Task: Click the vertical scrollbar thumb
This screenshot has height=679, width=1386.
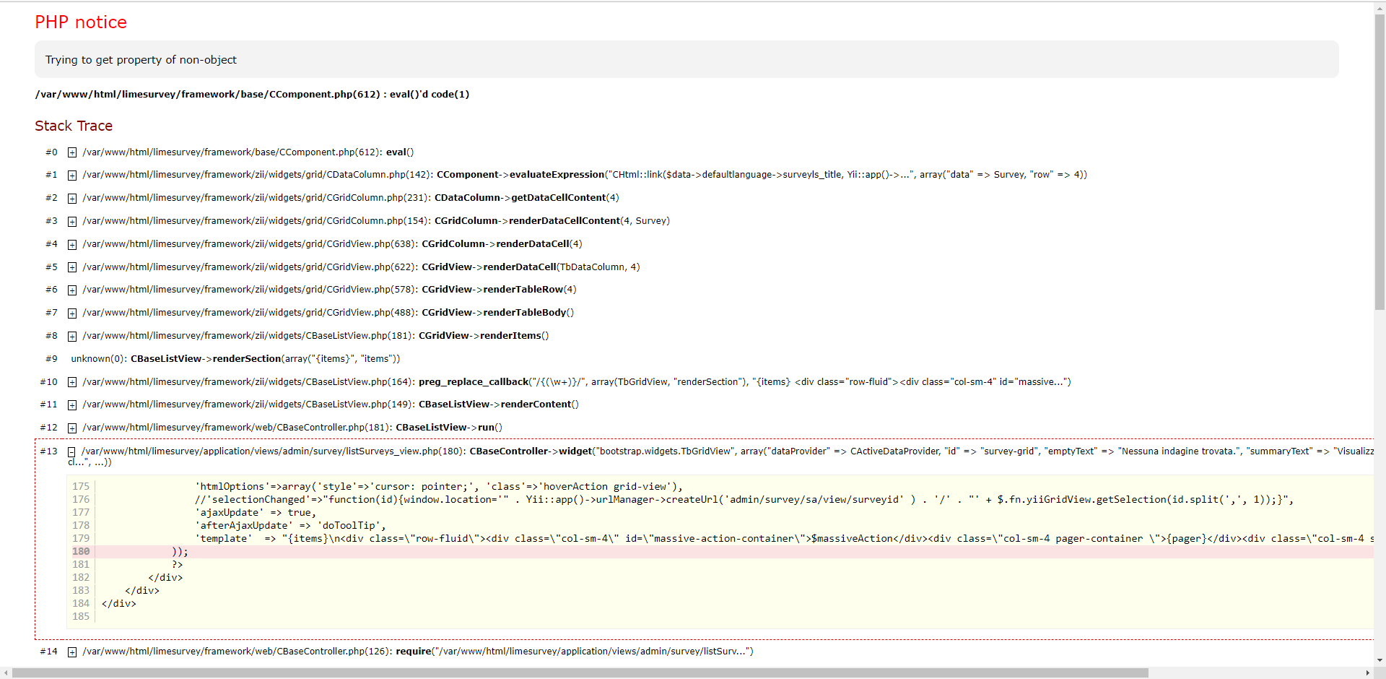Action: [x=1380, y=159]
